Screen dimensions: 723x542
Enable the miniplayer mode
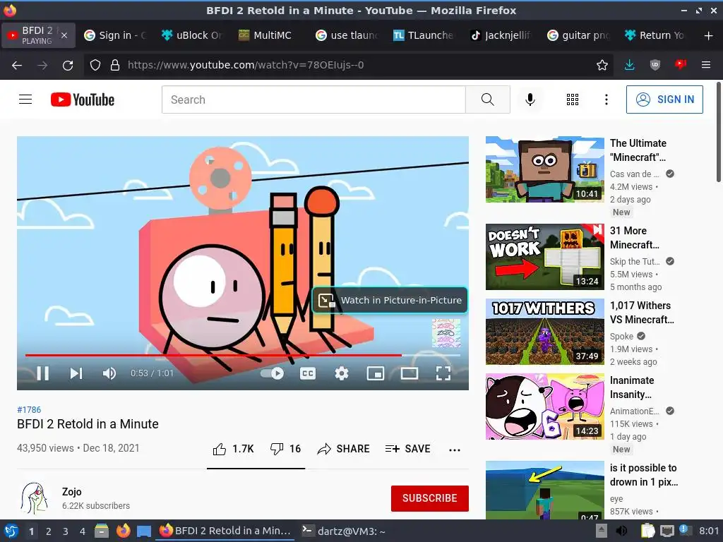pyautogui.click(x=376, y=373)
